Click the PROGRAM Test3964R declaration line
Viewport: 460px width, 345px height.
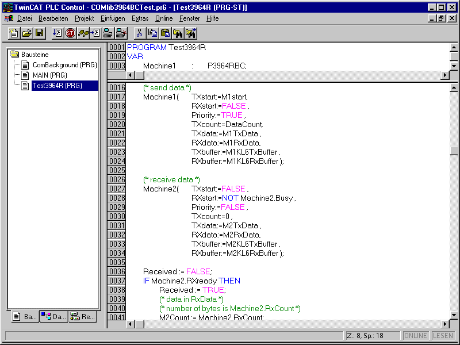[x=167, y=47]
